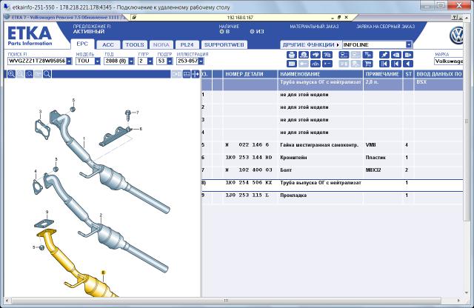The width and height of the screenshot is (474, 308).
Task: Click the monitor-shaped icon below the printer
Action: [291, 64]
